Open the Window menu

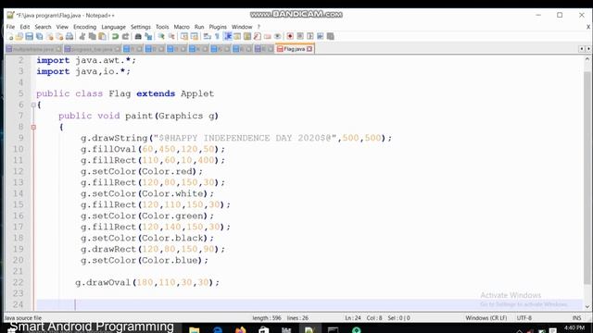tap(242, 27)
